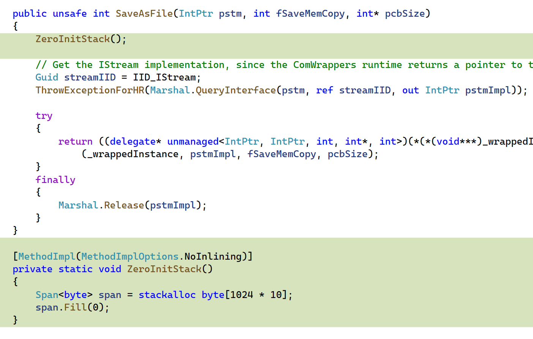
Task: Click the 'Span' type name
Action: pyautogui.click(x=47, y=295)
